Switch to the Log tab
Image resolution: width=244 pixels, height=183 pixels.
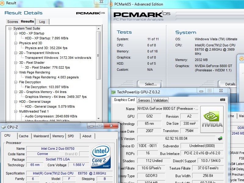(x=42, y=22)
